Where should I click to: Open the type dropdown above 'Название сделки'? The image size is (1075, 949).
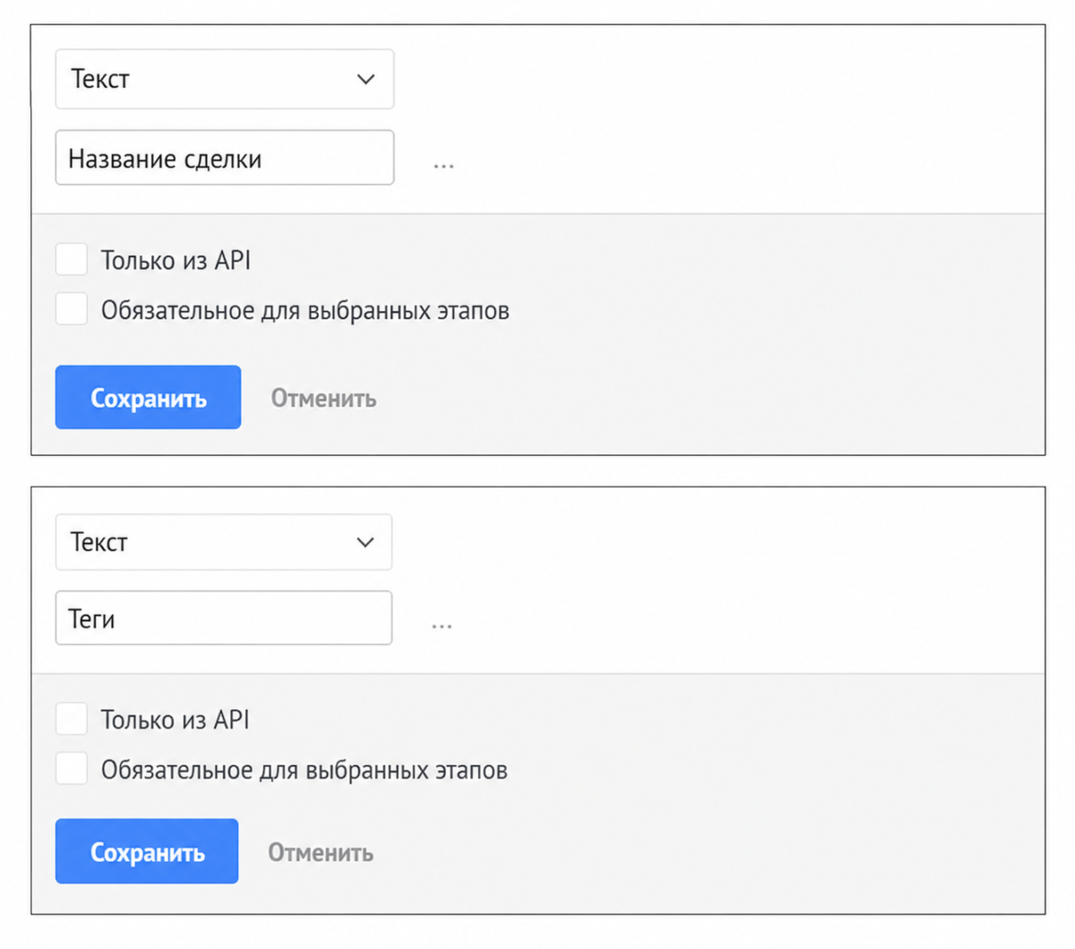pyautogui.click(x=224, y=79)
